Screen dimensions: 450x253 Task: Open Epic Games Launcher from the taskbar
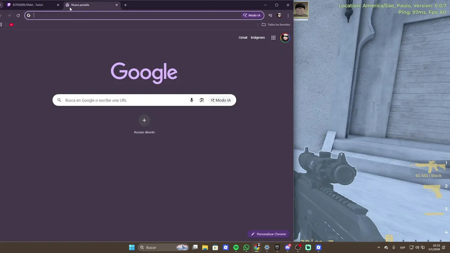[277, 247]
